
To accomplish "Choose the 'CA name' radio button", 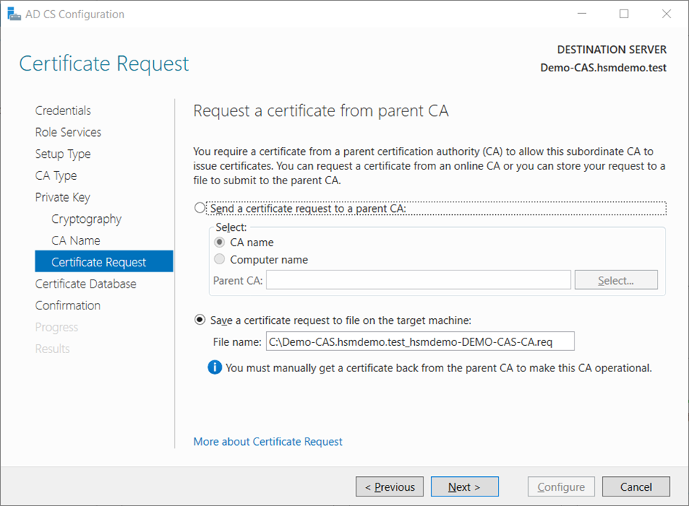I will (x=219, y=242).
